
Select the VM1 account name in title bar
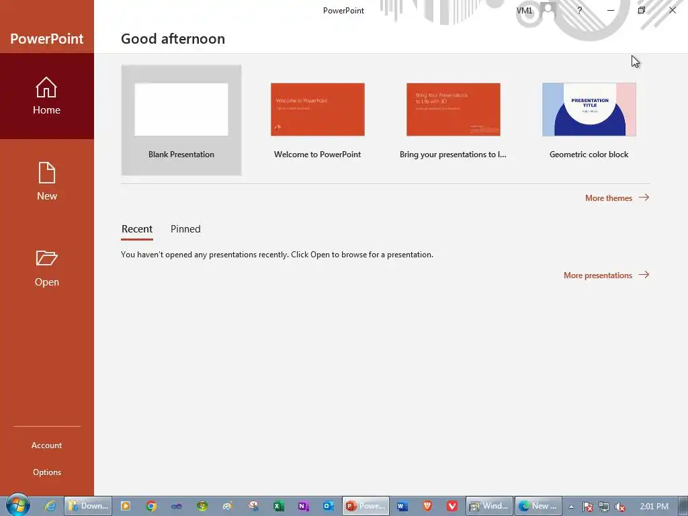pos(524,10)
